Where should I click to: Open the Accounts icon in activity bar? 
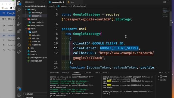pos(19,88)
